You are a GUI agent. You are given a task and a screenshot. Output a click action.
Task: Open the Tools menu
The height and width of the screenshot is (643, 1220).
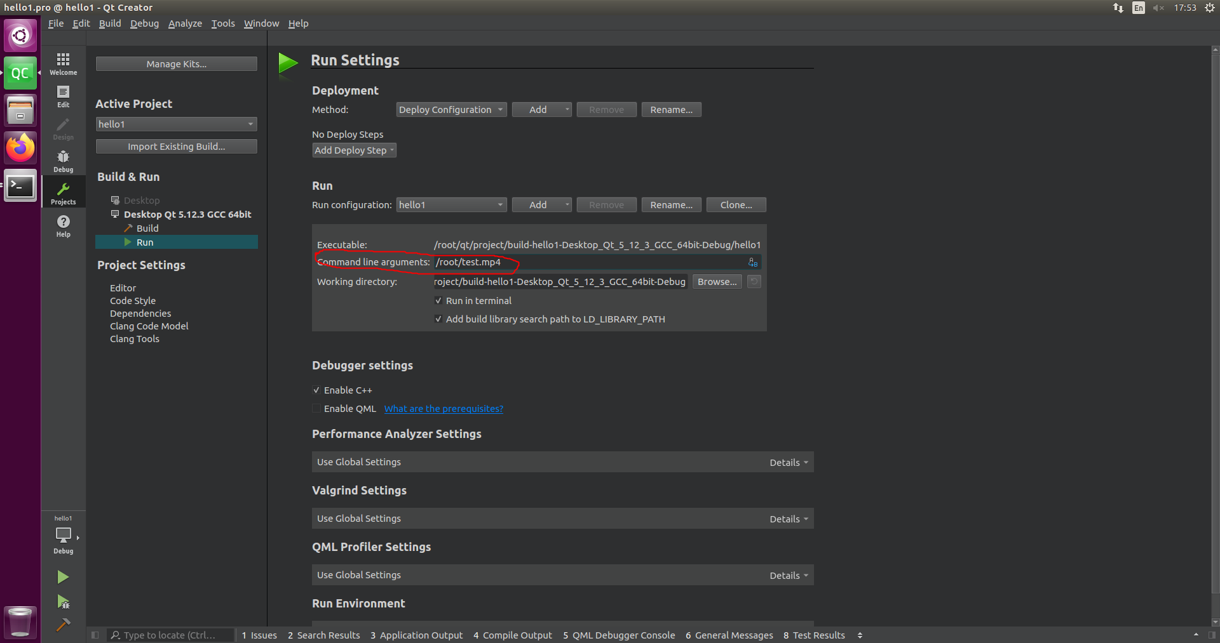click(x=223, y=23)
